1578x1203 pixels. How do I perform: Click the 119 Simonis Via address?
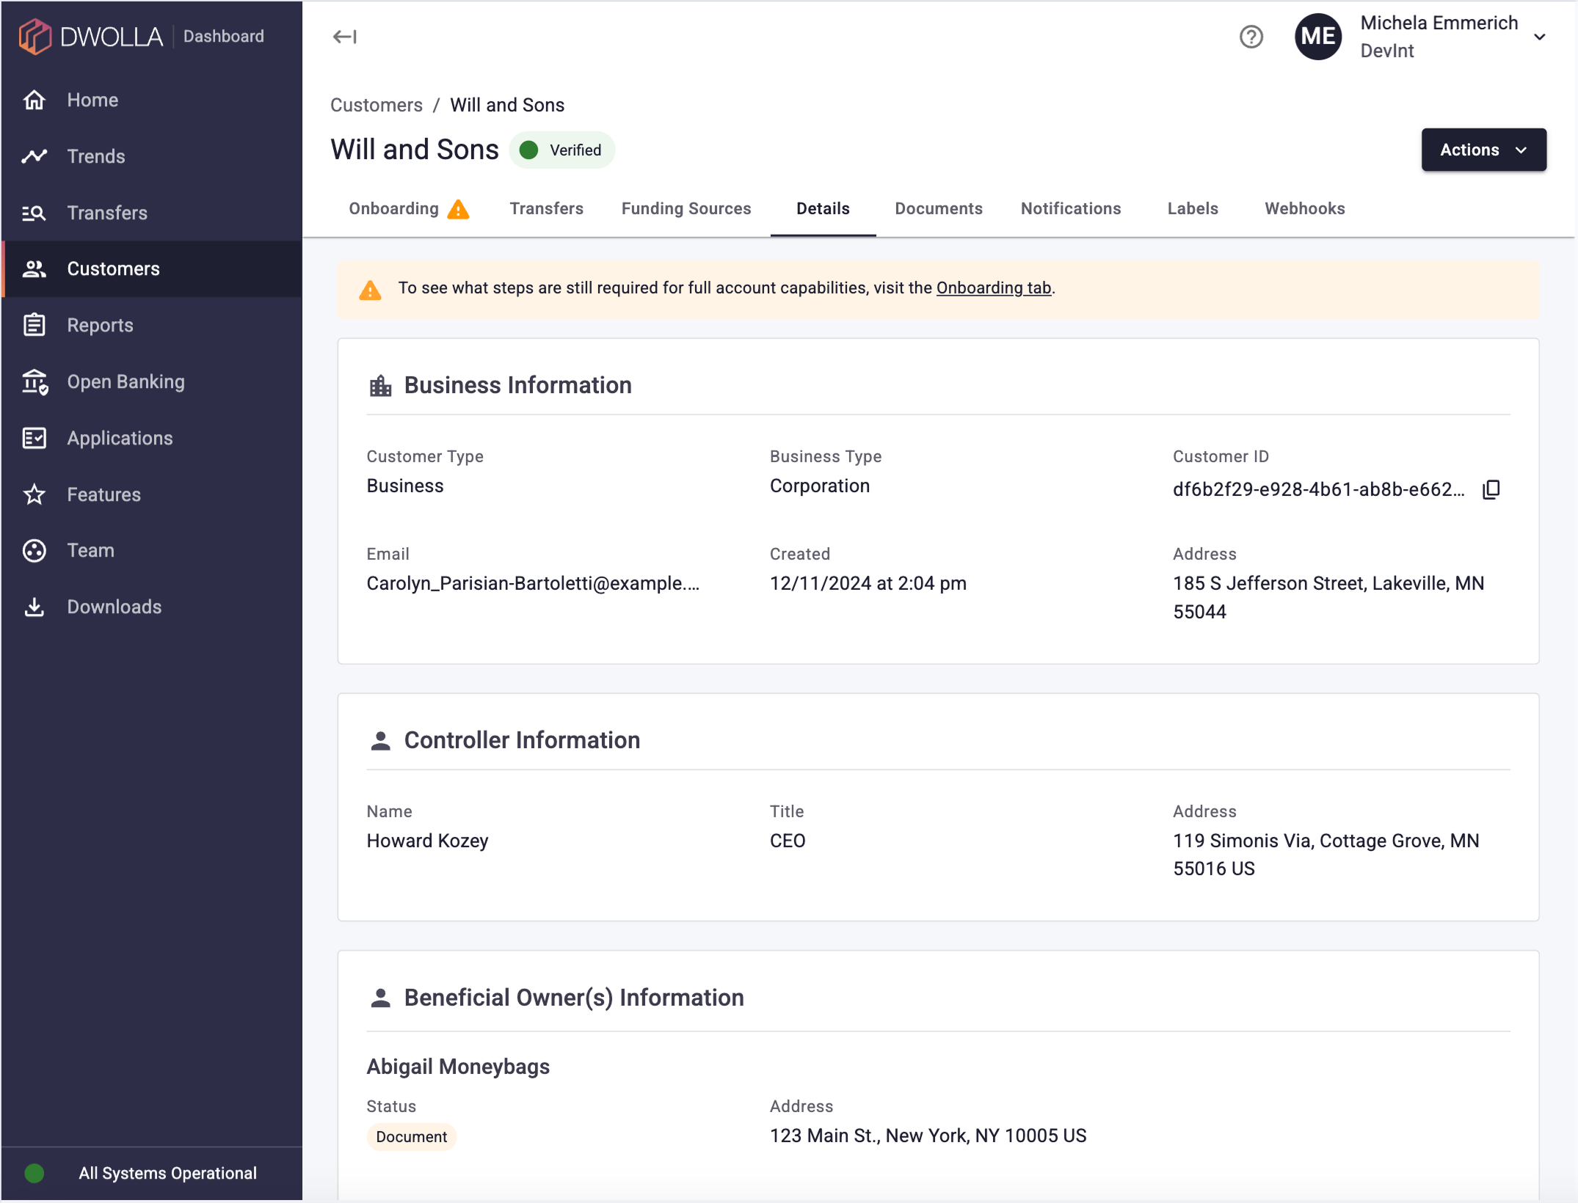1326,855
